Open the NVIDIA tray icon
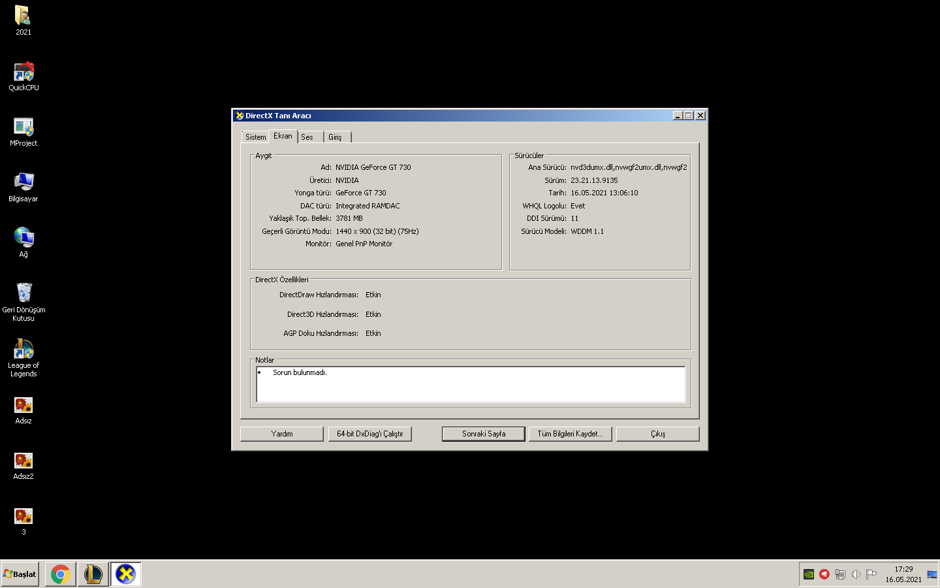This screenshot has height=588, width=940. pos(809,574)
